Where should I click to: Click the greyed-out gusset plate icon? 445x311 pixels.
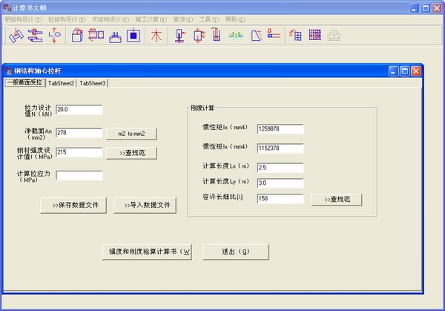tap(334, 35)
